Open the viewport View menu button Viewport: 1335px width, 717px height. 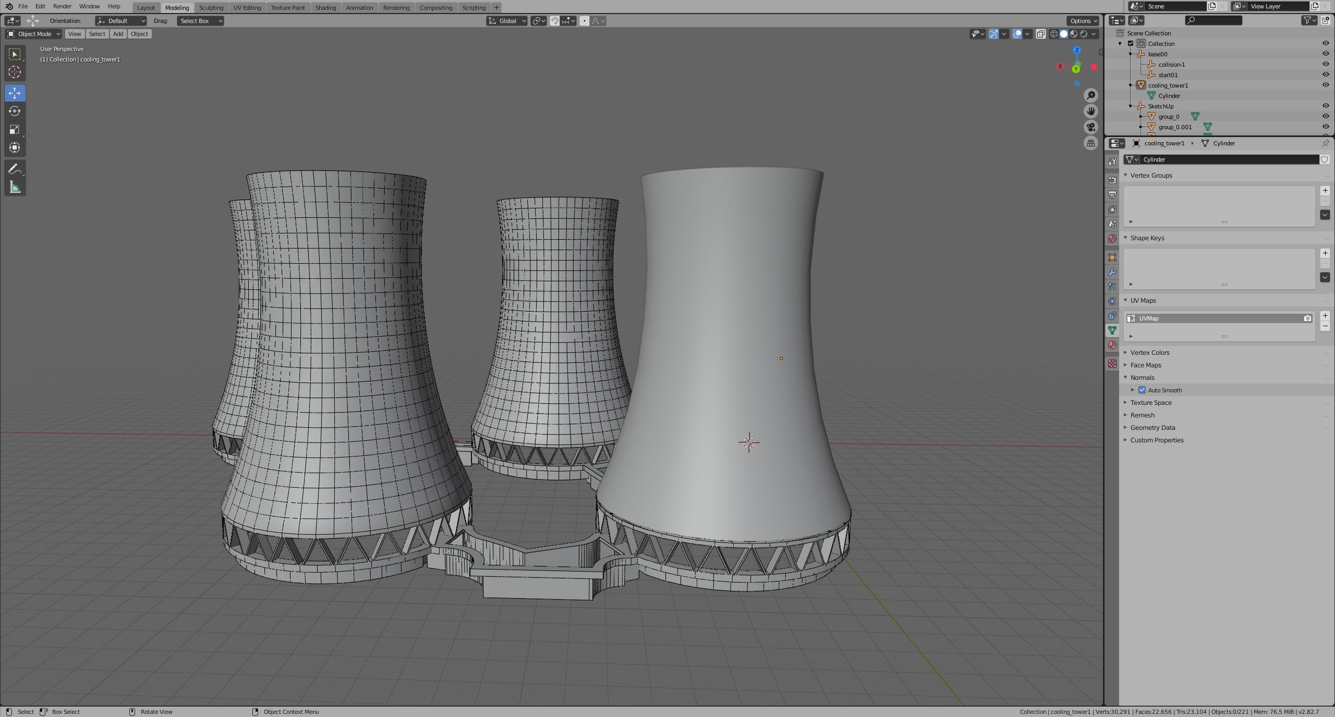click(x=75, y=34)
